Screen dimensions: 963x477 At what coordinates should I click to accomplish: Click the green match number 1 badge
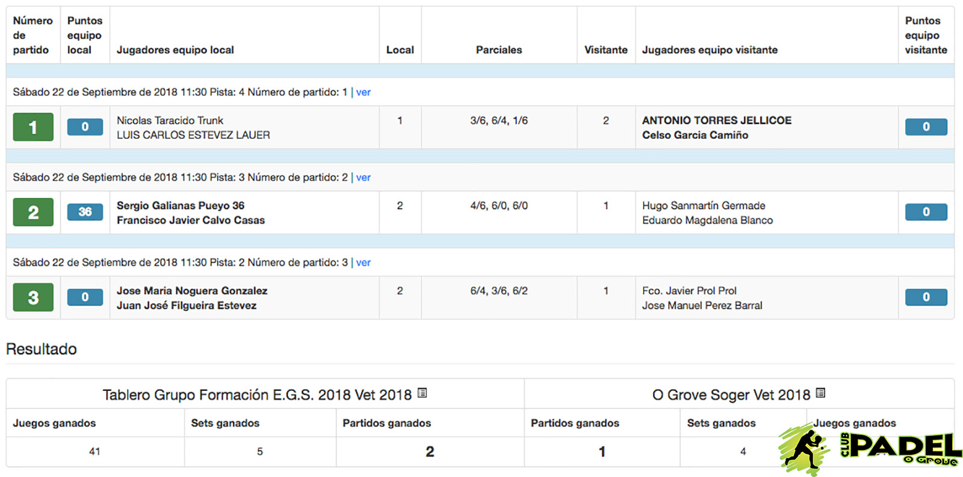[33, 127]
